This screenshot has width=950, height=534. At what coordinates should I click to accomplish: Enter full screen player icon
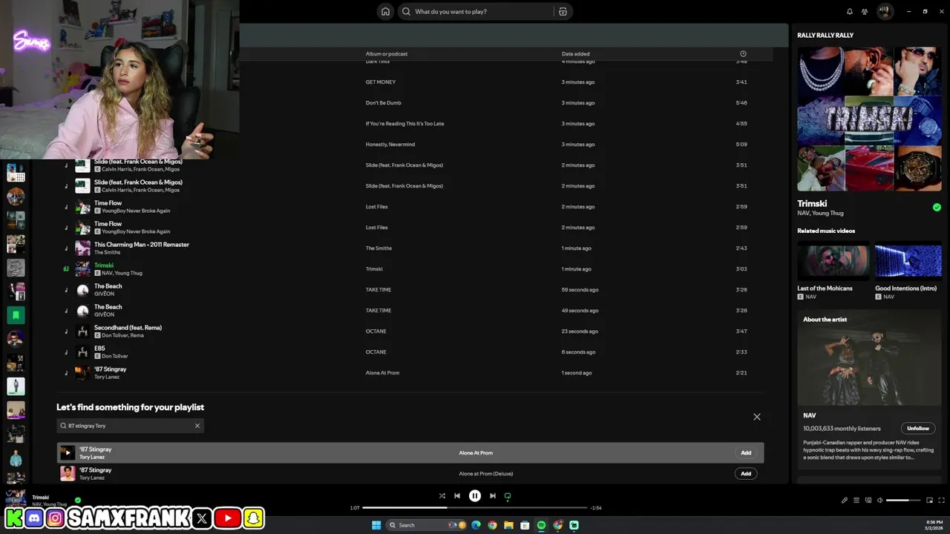(x=941, y=500)
